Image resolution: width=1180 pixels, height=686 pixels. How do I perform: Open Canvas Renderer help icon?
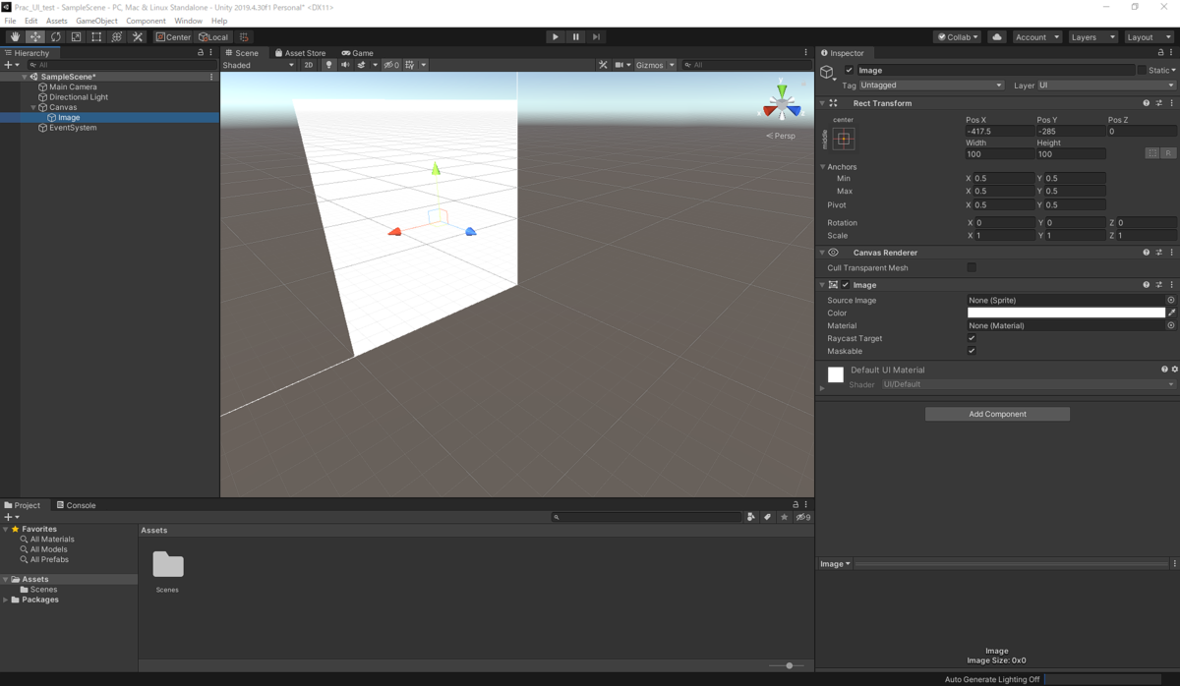click(1146, 253)
